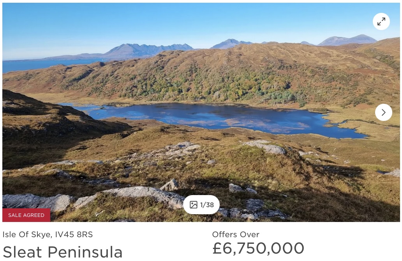402x261 pixels.
Task: Click the Isle Of Skye address text
Action: pyautogui.click(x=27, y=234)
